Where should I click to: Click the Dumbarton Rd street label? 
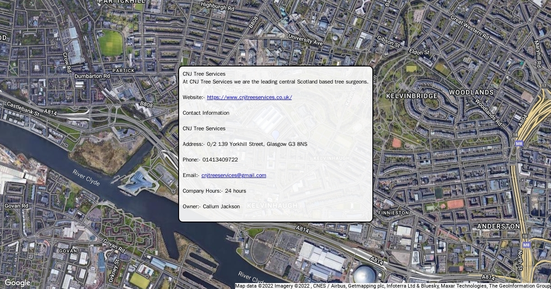[92, 76]
